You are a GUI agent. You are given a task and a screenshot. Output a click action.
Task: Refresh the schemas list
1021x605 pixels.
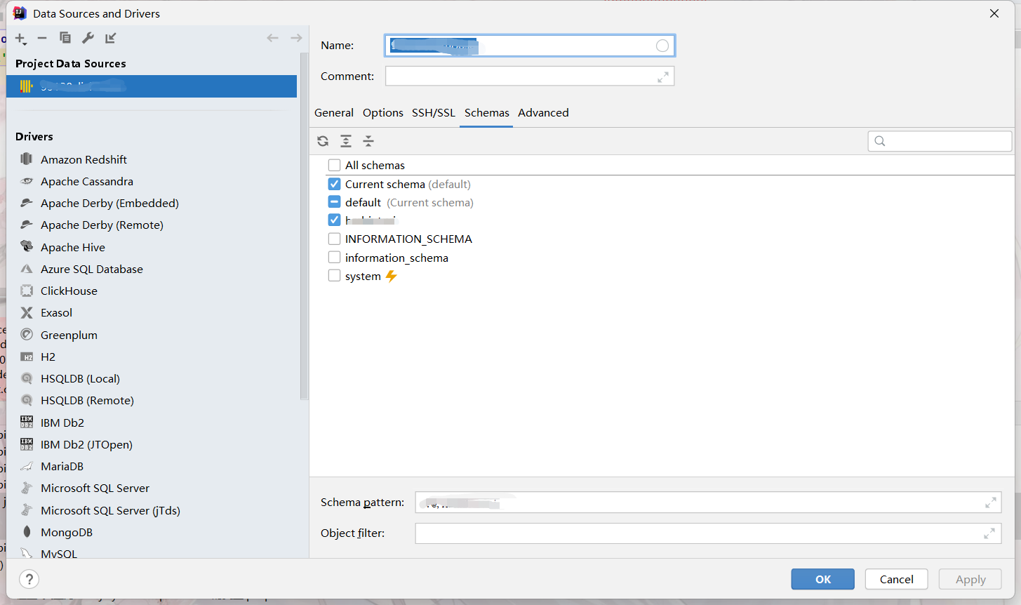click(x=323, y=141)
